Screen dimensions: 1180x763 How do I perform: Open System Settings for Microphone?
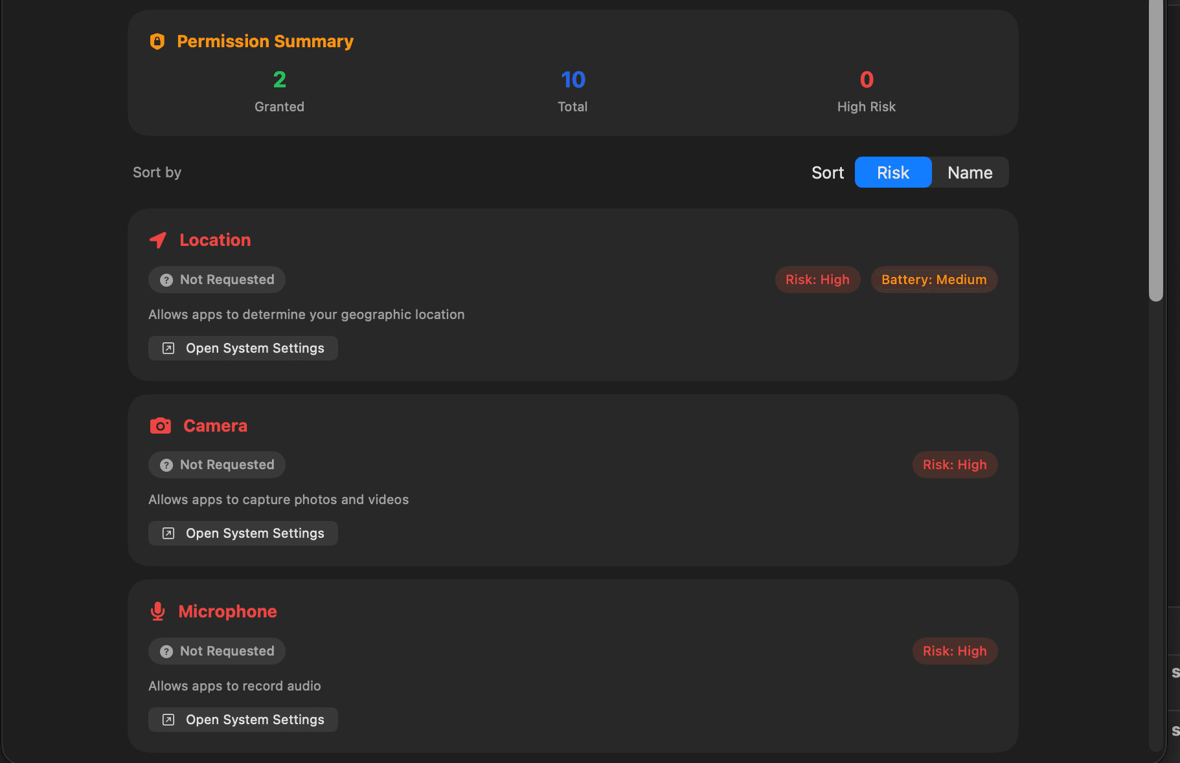point(243,720)
